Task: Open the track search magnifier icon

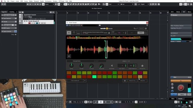Action: point(53,12)
